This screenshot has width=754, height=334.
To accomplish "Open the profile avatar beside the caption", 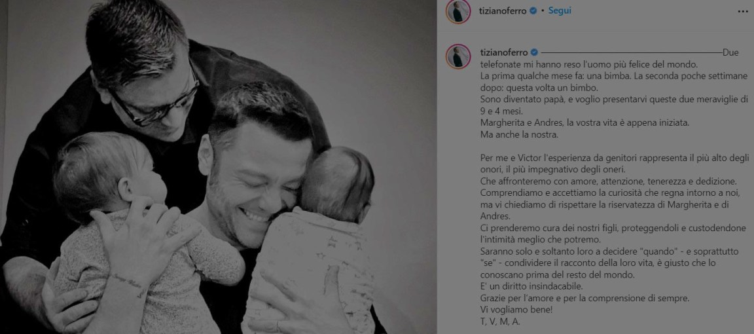I will coord(458,56).
